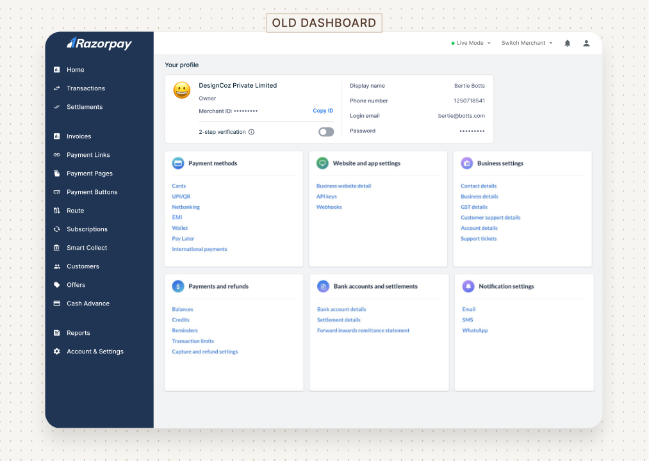Click the Customers people icon

click(x=57, y=266)
